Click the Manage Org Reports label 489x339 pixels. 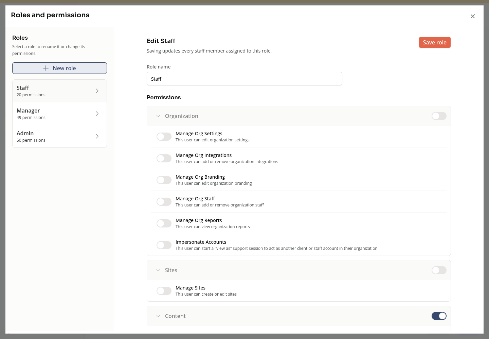199,220
